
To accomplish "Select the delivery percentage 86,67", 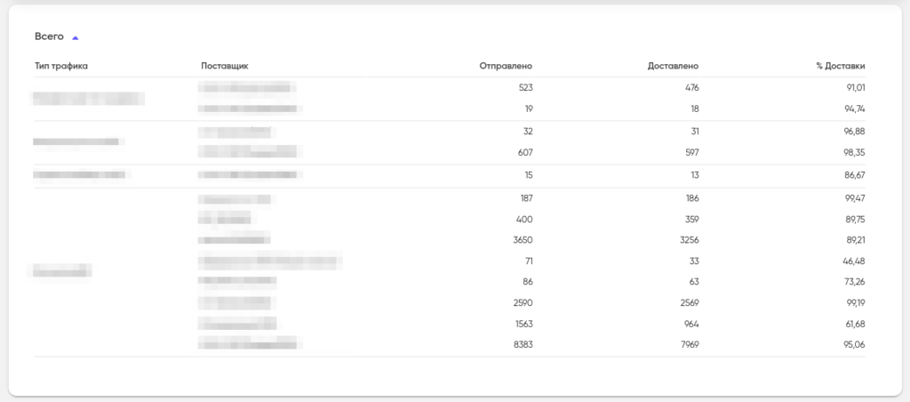I will click(854, 175).
